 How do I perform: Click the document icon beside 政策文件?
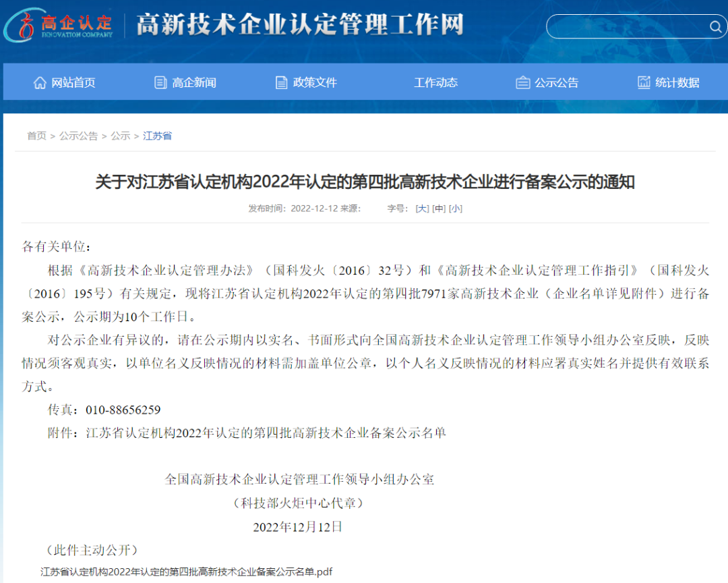(280, 82)
